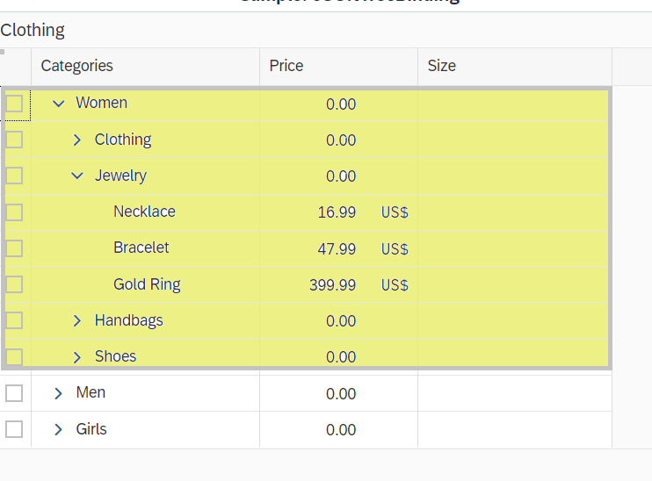Expand the Men category

[x=59, y=393]
